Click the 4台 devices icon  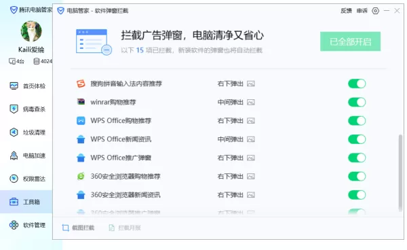coord(12,61)
